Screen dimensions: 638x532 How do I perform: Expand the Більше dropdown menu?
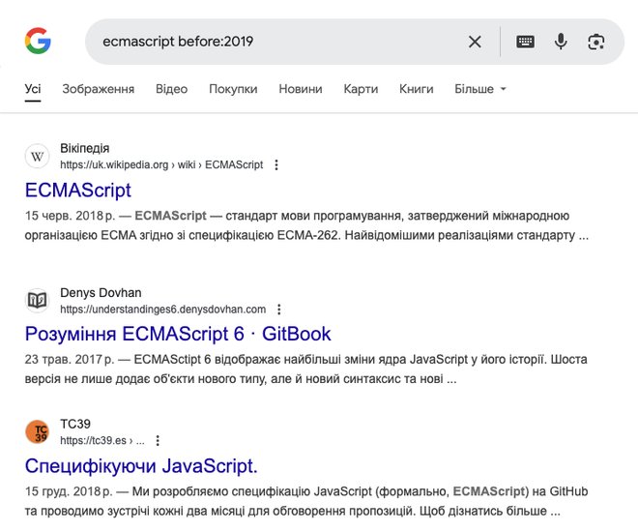pos(480,89)
